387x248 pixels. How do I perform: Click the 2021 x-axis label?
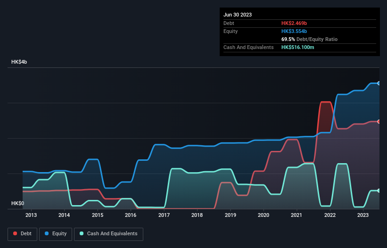click(296, 215)
